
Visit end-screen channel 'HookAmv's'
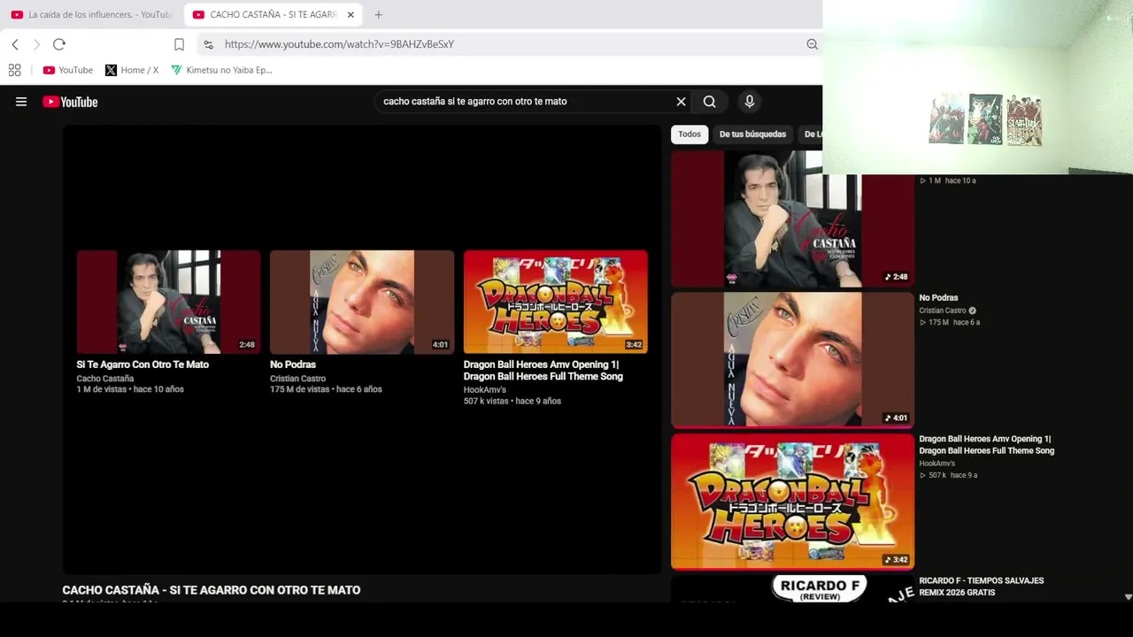[485, 390]
